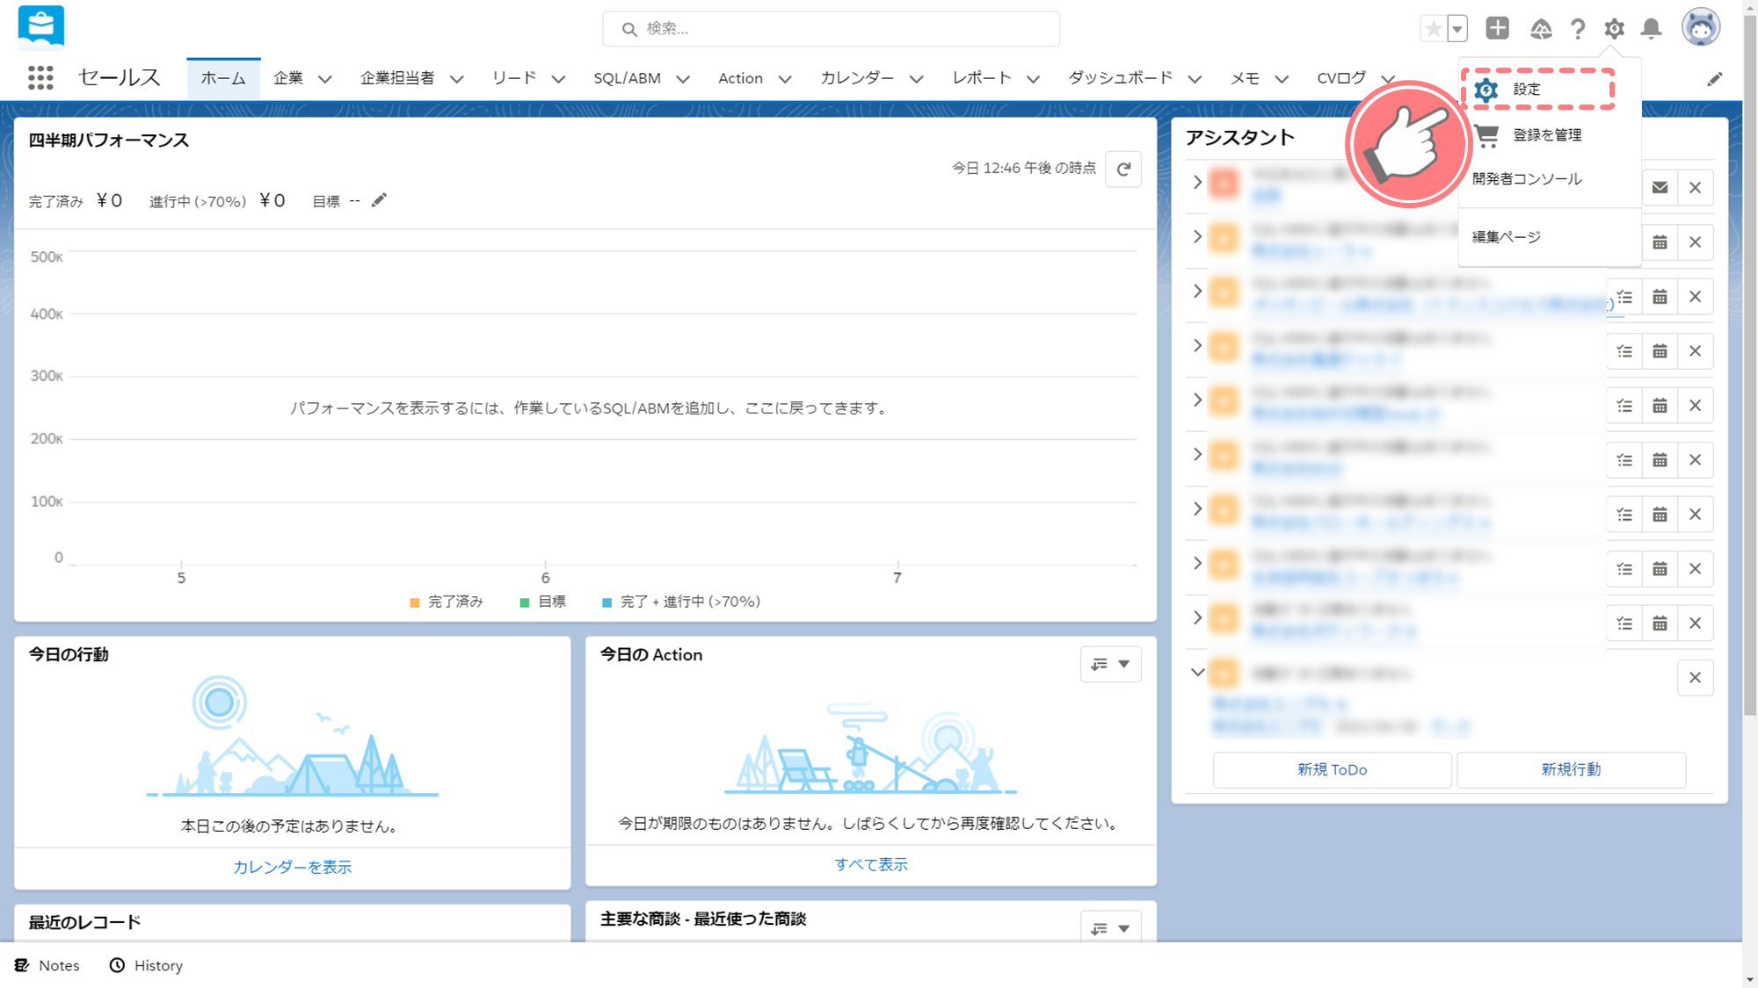Open History in the utility bar
1758x988 pixels.
pyautogui.click(x=146, y=965)
